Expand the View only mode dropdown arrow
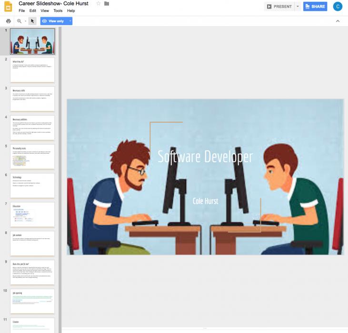 click(x=70, y=21)
